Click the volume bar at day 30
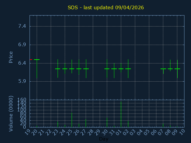Viewport: 191px width, 143px height. pyautogui.click(x=107, y=122)
